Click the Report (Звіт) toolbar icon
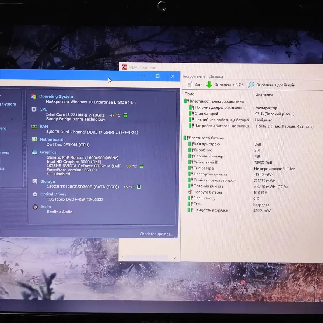323x323 pixels. click(190, 85)
